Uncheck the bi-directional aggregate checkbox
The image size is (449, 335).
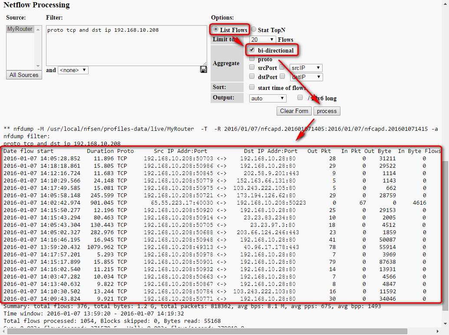(252, 50)
